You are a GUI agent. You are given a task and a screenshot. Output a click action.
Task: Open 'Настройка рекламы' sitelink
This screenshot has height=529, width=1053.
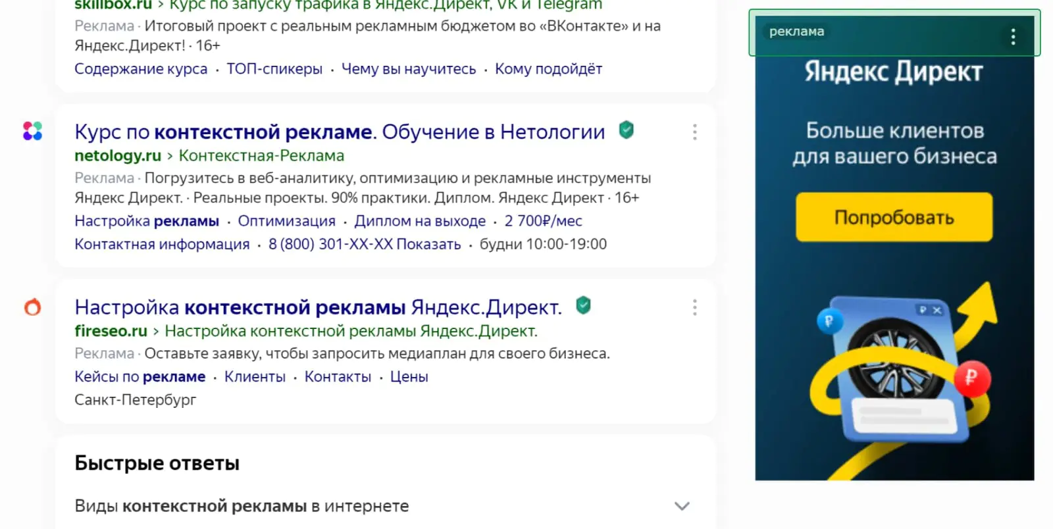click(147, 221)
